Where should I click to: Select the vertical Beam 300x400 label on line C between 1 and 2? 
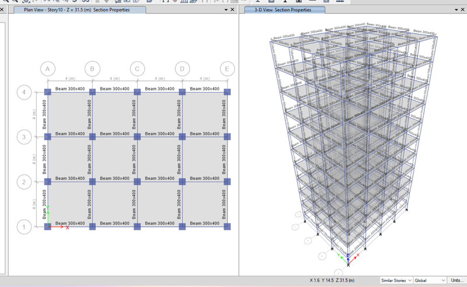[x=134, y=204]
